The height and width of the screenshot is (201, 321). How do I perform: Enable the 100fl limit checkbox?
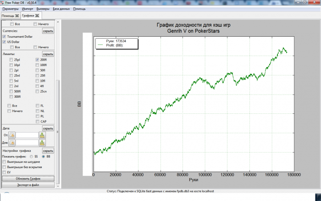(37, 65)
